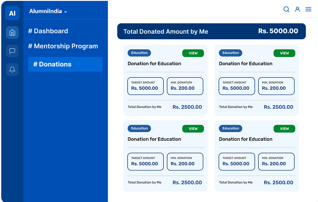This screenshot has height=202, width=318.
Task: Open the Mentorship Program menu item
Action: pyautogui.click(x=63, y=46)
